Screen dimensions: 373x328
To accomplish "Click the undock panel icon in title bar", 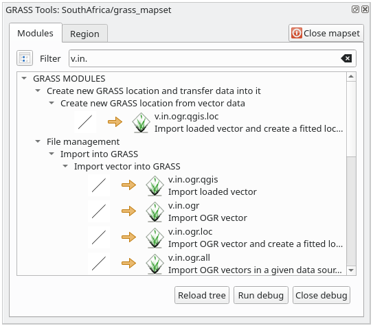I will click(355, 10).
